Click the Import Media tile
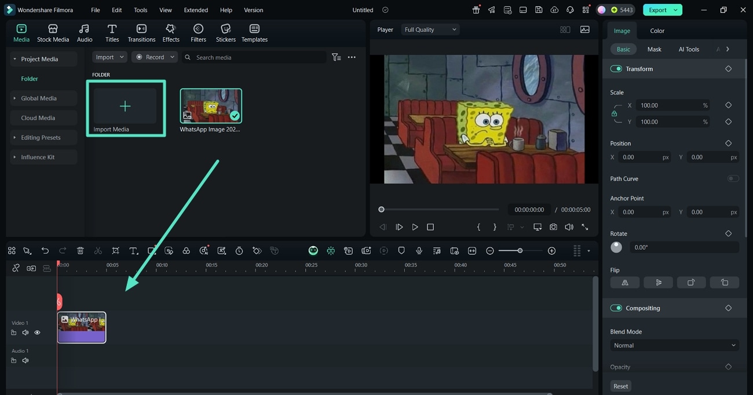 click(x=126, y=108)
